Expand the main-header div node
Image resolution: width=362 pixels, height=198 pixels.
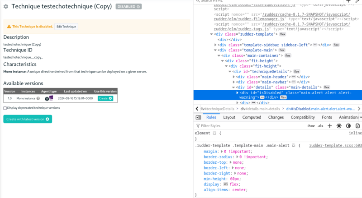(x=233, y=77)
